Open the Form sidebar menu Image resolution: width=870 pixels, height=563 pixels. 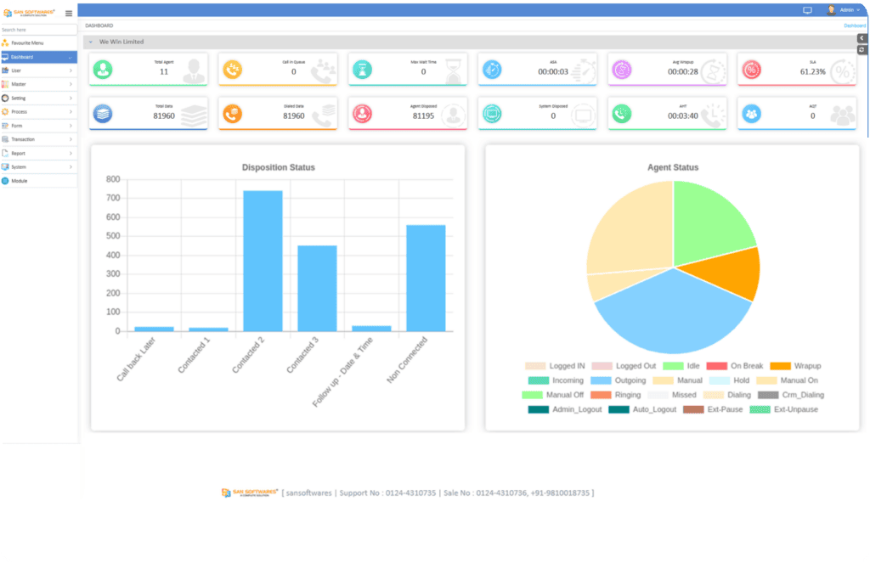pyautogui.click(x=39, y=126)
